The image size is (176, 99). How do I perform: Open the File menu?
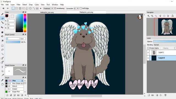point(2,5)
